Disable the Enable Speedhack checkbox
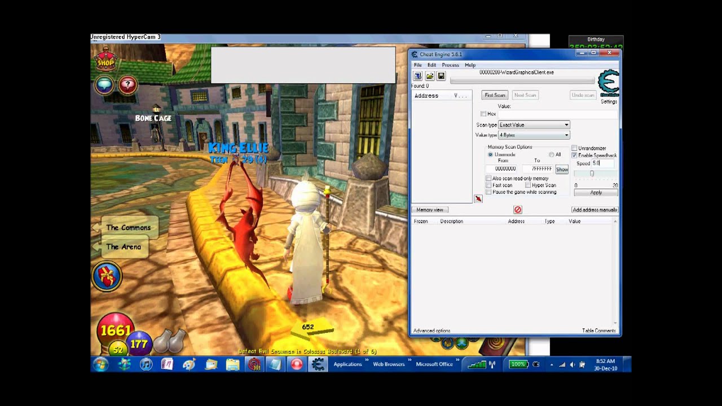The height and width of the screenshot is (406, 722). [x=574, y=155]
